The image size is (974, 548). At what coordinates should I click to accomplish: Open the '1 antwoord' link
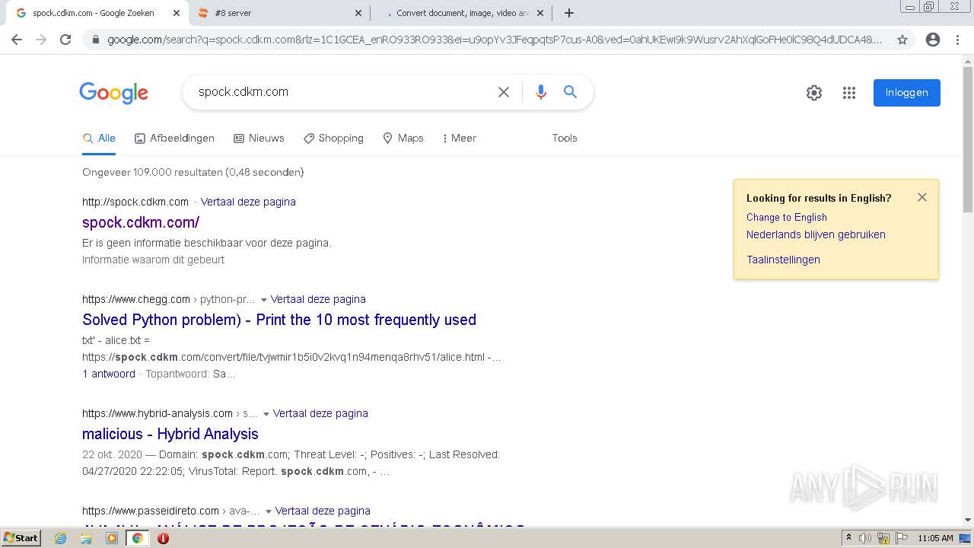[109, 374]
